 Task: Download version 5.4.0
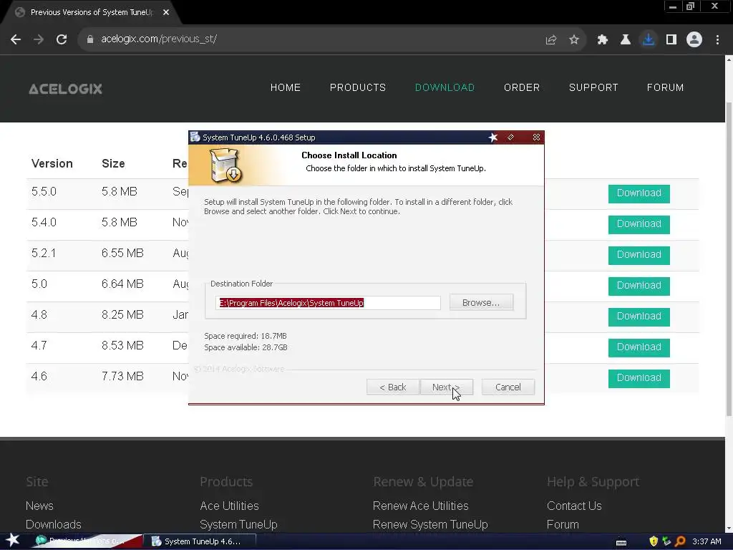639,224
